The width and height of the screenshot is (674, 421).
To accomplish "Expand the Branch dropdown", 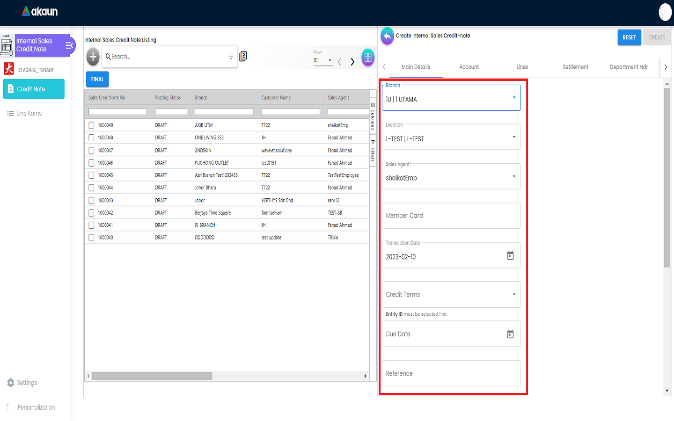I will coord(514,98).
